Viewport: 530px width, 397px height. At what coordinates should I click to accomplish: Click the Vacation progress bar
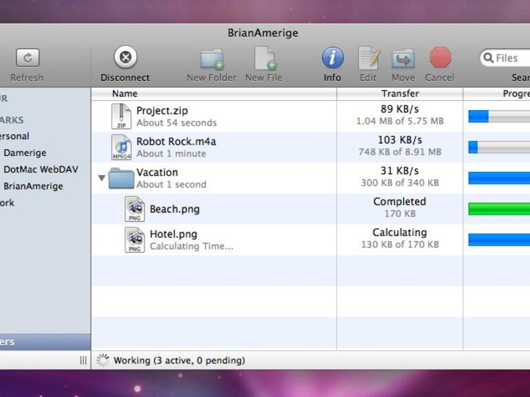pyautogui.click(x=499, y=178)
